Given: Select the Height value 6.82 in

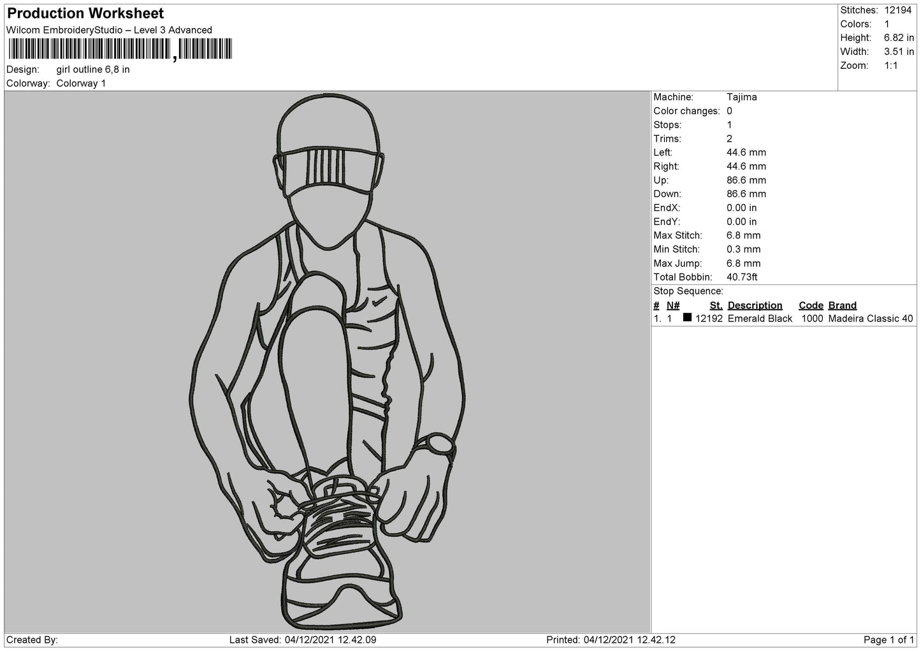Looking at the screenshot, I should pyautogui.click(x=899, y=38).
